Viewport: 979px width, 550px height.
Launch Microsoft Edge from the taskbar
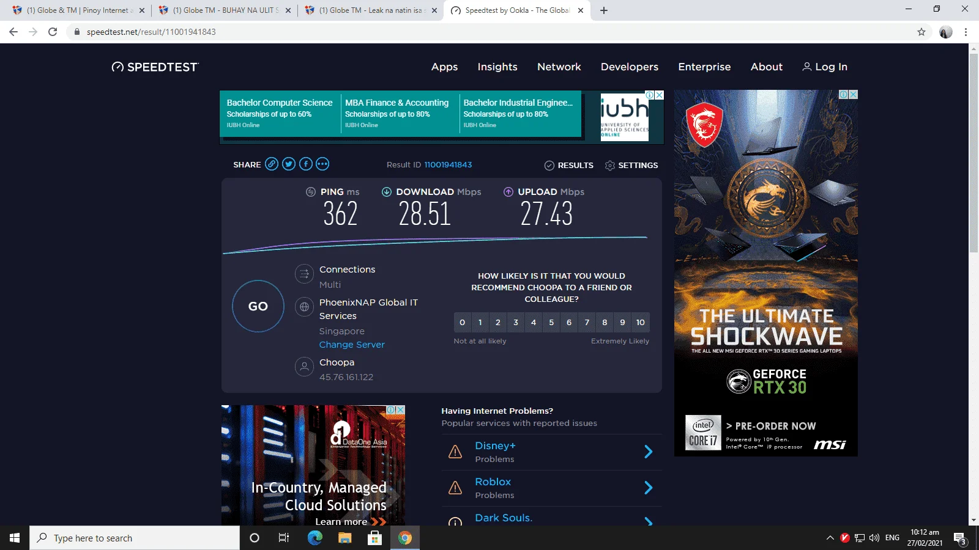315,538
